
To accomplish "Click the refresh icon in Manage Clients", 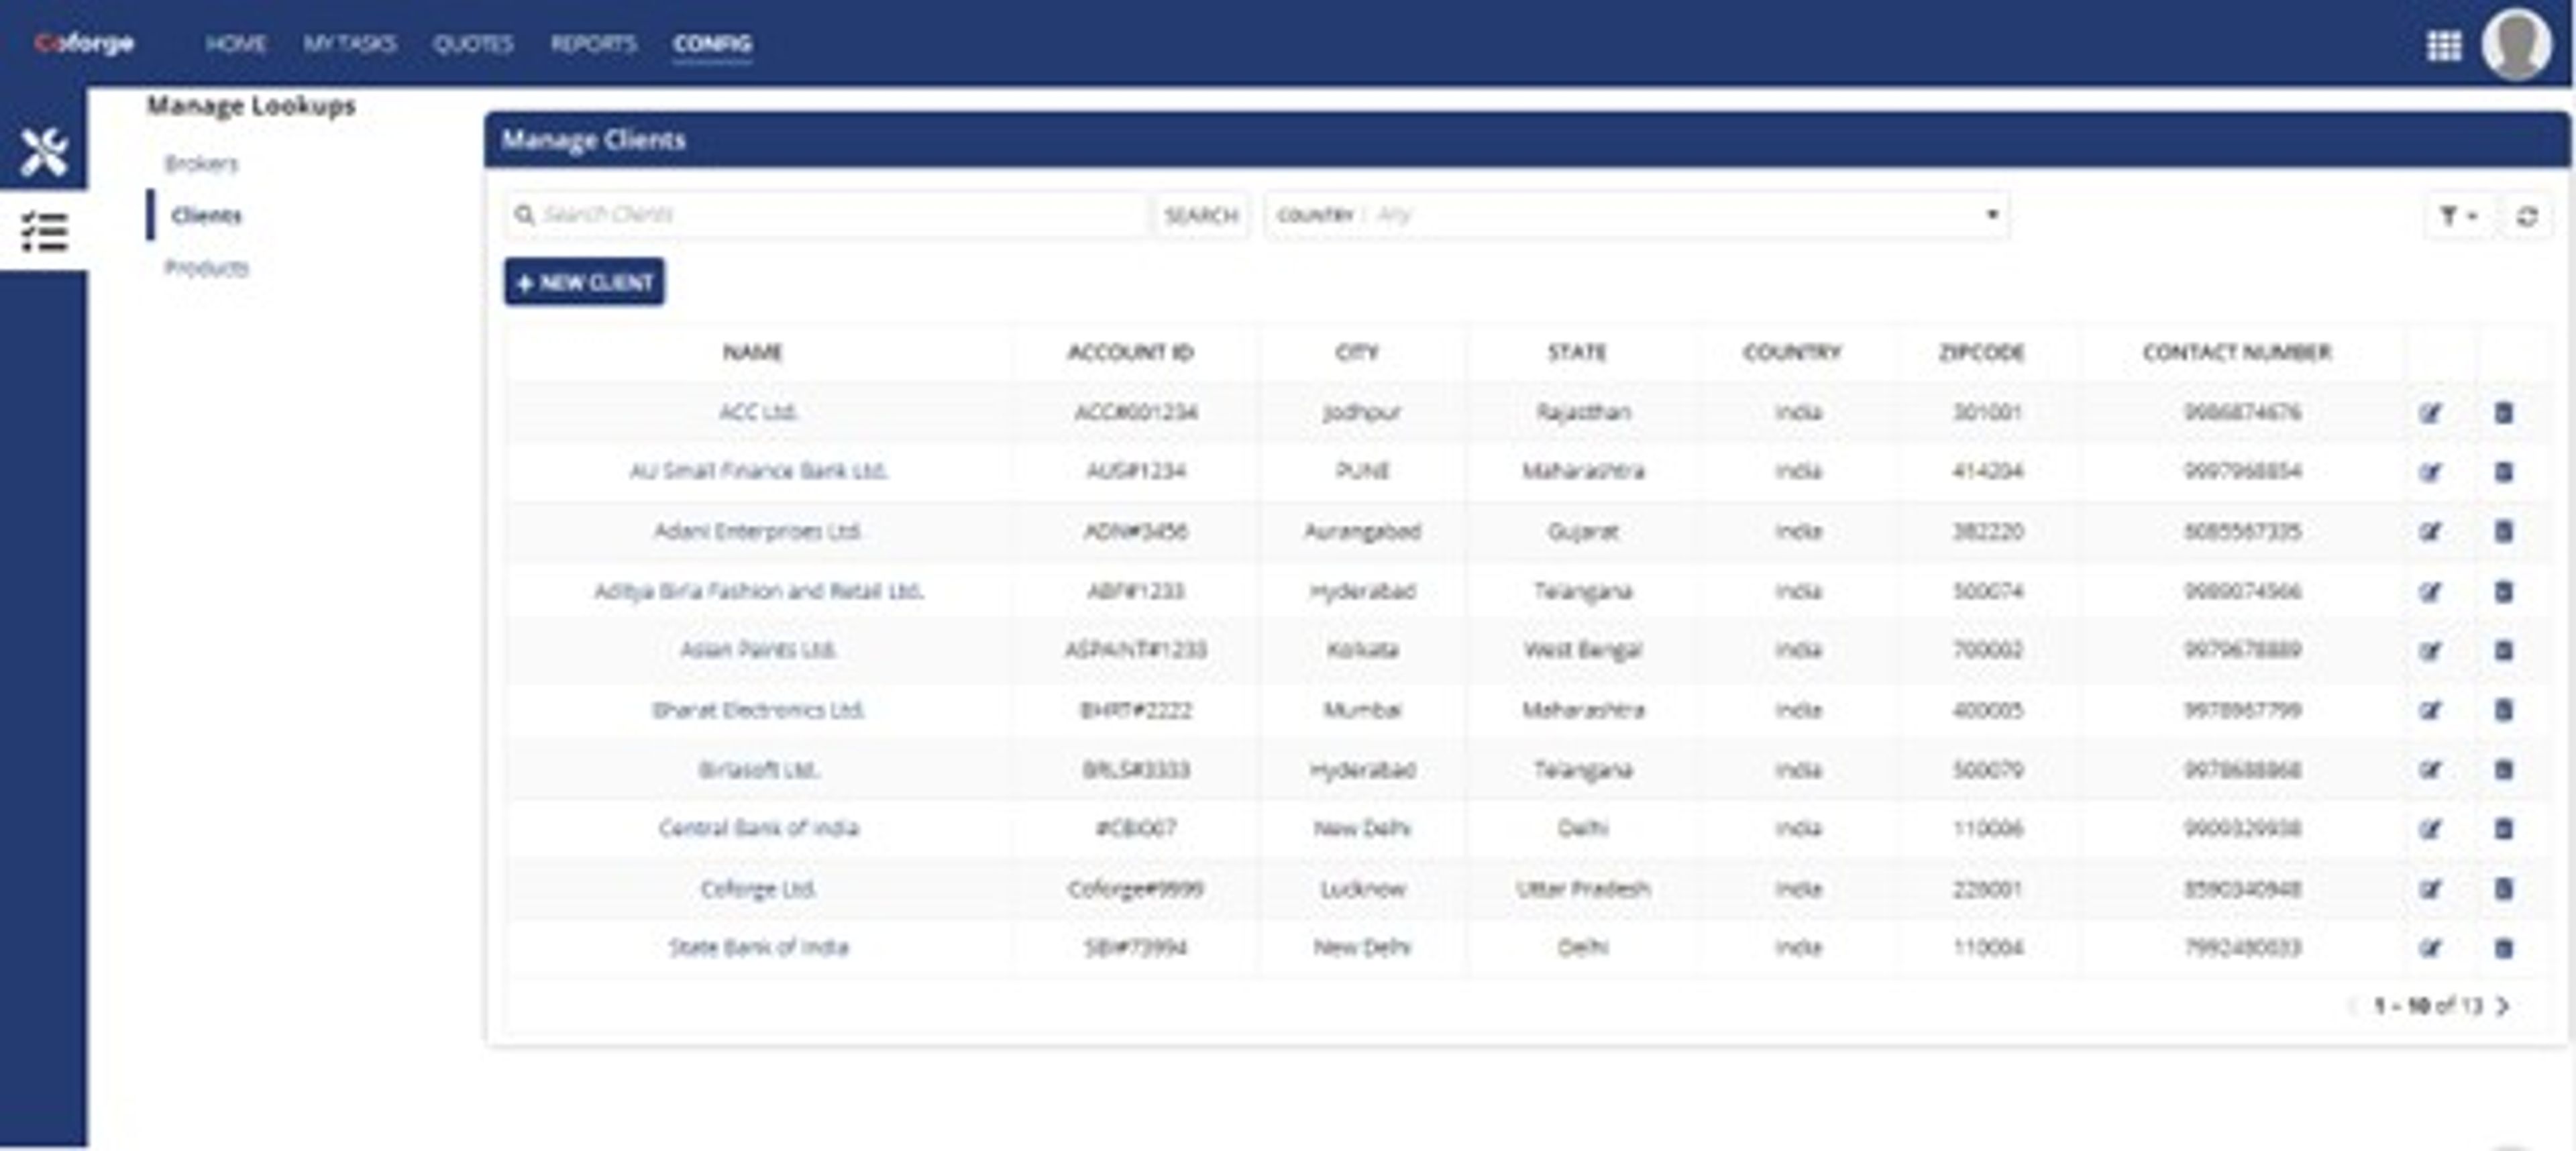I will tap(2526, 216).
